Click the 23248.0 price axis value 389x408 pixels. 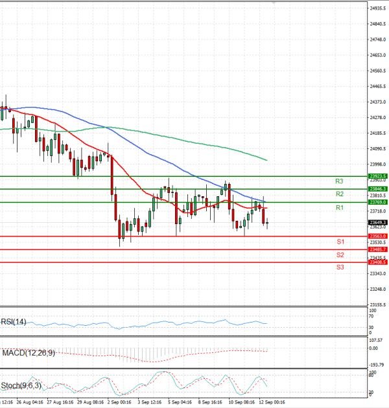[x=378, y=289]
